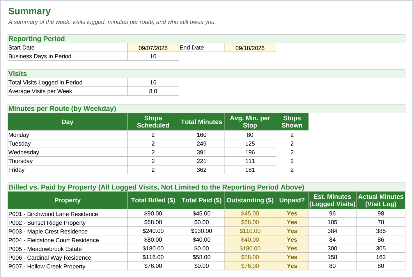Click the $76.00 outstanding cell for Hollow Creek
413x278 pixels.
click(x=250, y=266)
